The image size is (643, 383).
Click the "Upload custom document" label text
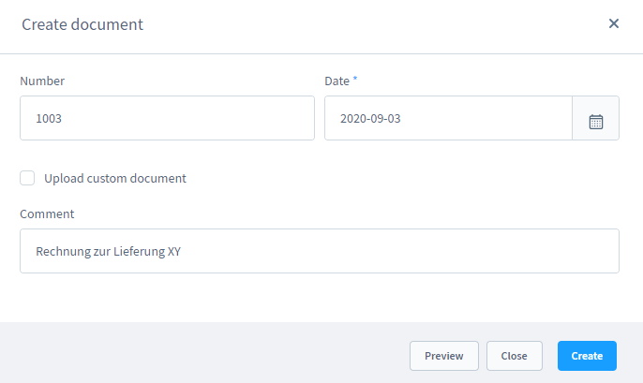pyautogui.click(x=114, y=178)
